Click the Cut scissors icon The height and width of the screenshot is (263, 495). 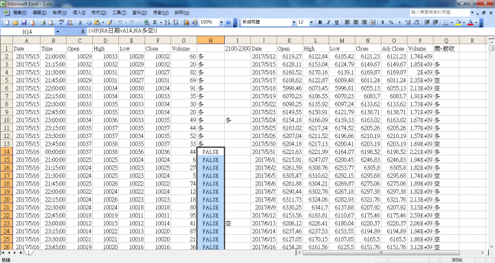[x=80, y=23]
